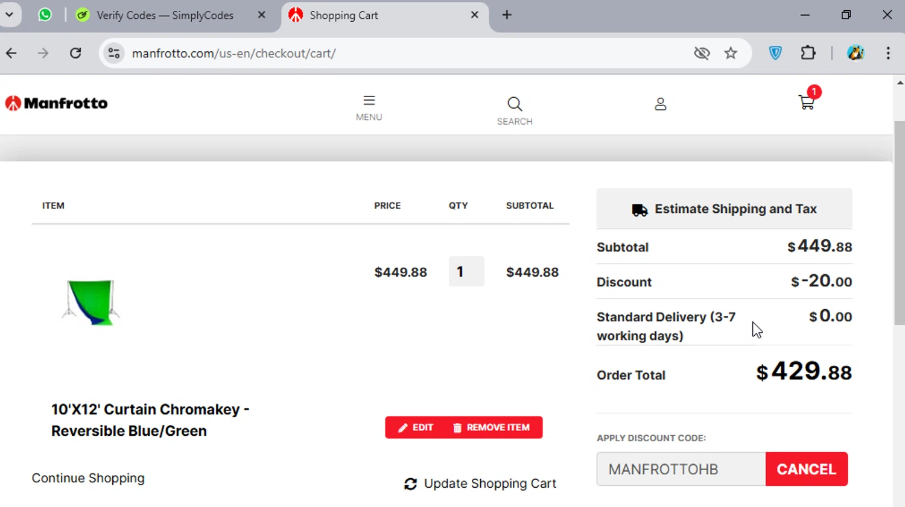905x507 pixels.
Task: Click the APPLY DISCOUNT CODE label
Action: click(651, 438)
